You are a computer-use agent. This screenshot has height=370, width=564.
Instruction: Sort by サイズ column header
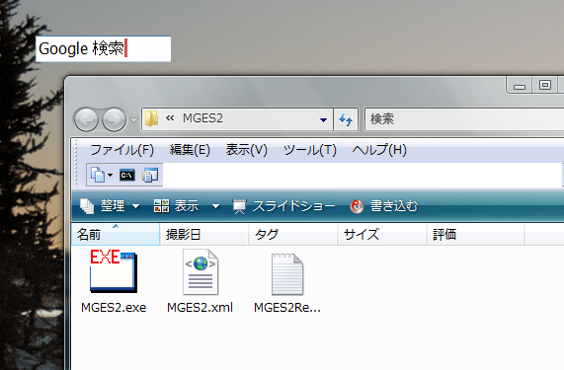[x=382, y=234]
